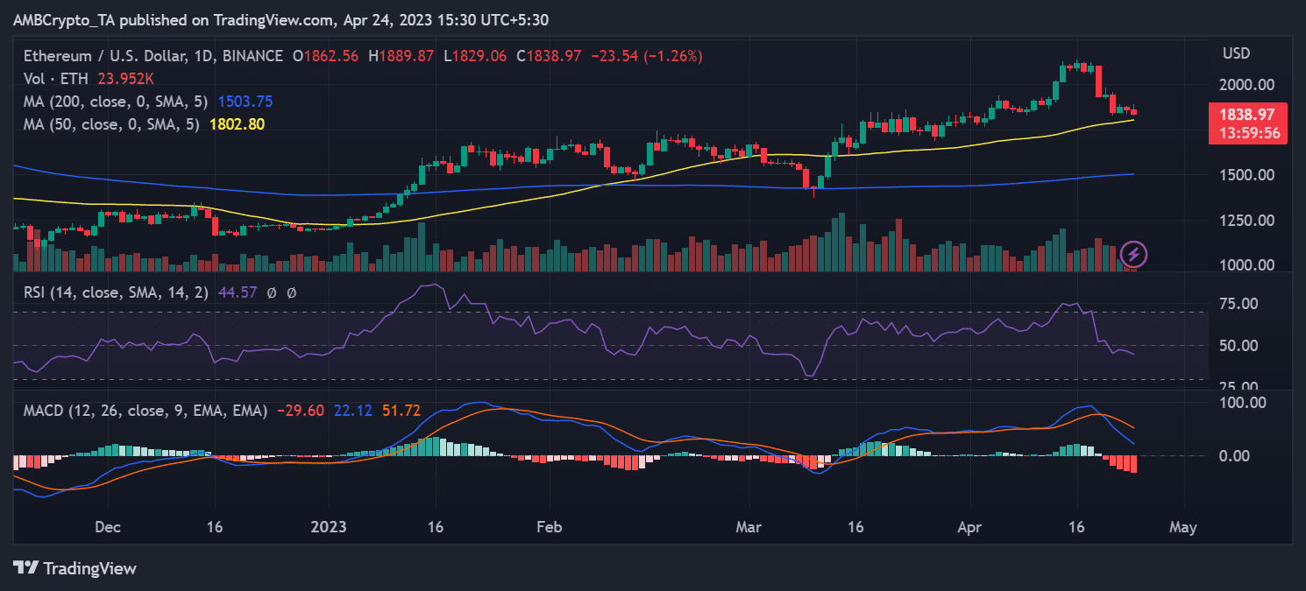The image size is (1306, 591).
Task: Click the 2000.00 price axis label
Action: coord(1248,85)
